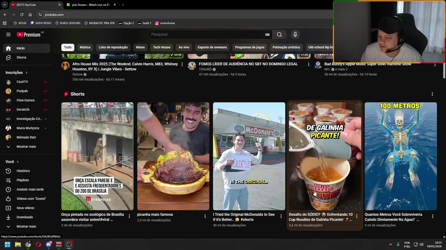Open the on-screen keyboard in search box
The image size is (446, 250).
point(267,34)
